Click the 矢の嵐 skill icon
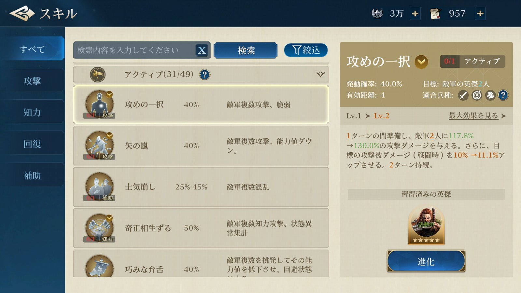This screenshot has width=521, height=293. click(99, 146)
